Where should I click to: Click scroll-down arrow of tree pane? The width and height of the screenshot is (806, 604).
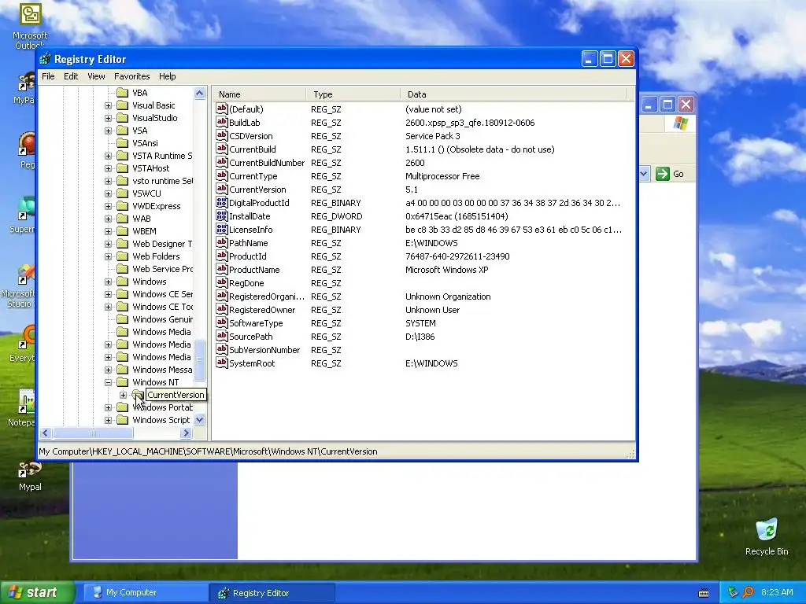tap(199, 420)
